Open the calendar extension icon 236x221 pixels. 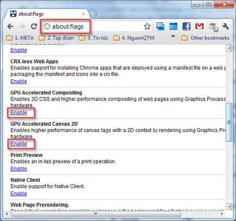[173, 26]
